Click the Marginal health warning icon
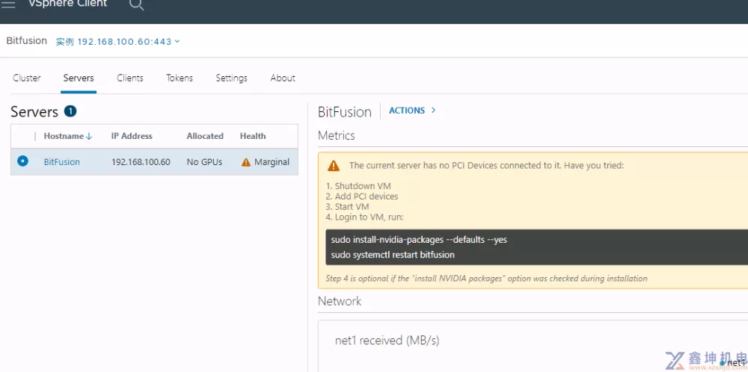Screen dimensions: 748x372 click(245, 162)
